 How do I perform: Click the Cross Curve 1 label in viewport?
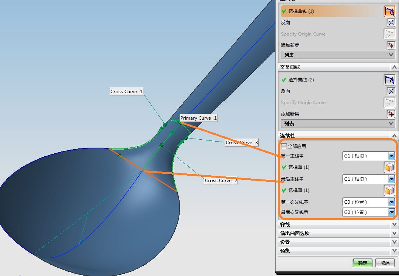click(x=126, y=92)
